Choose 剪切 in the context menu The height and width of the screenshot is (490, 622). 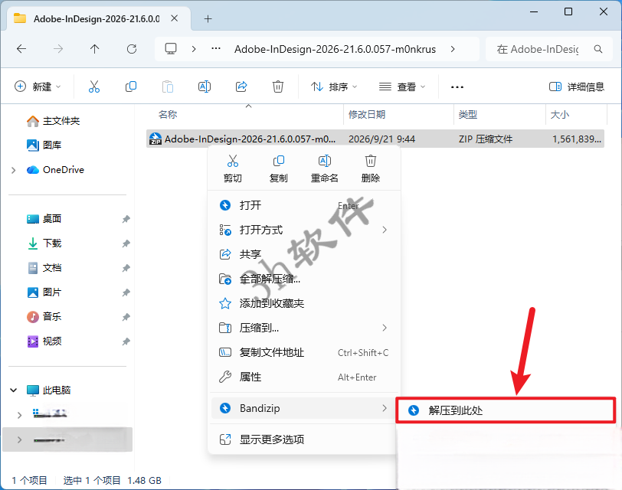pos(232,169)
